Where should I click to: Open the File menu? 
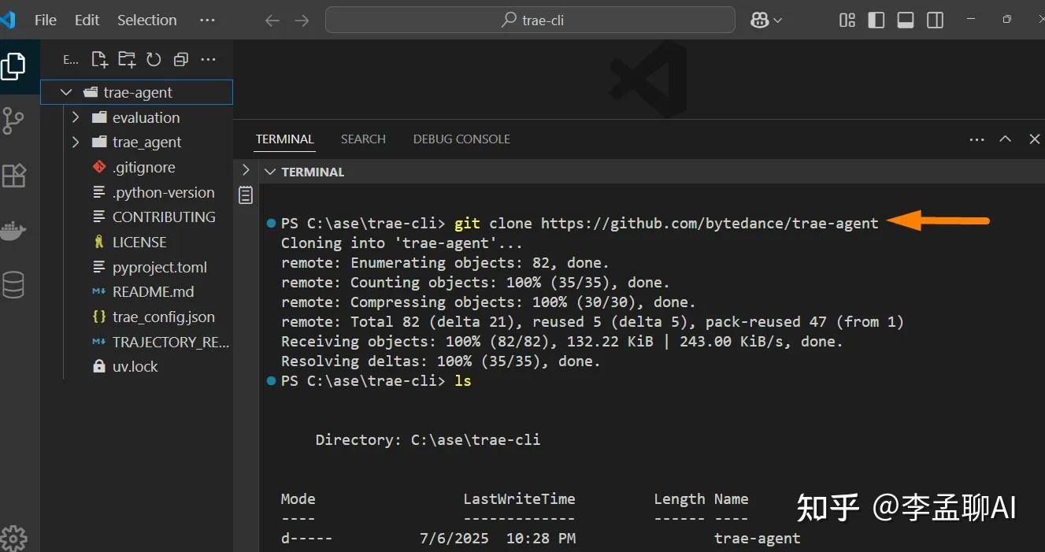(x=46, y=20)
